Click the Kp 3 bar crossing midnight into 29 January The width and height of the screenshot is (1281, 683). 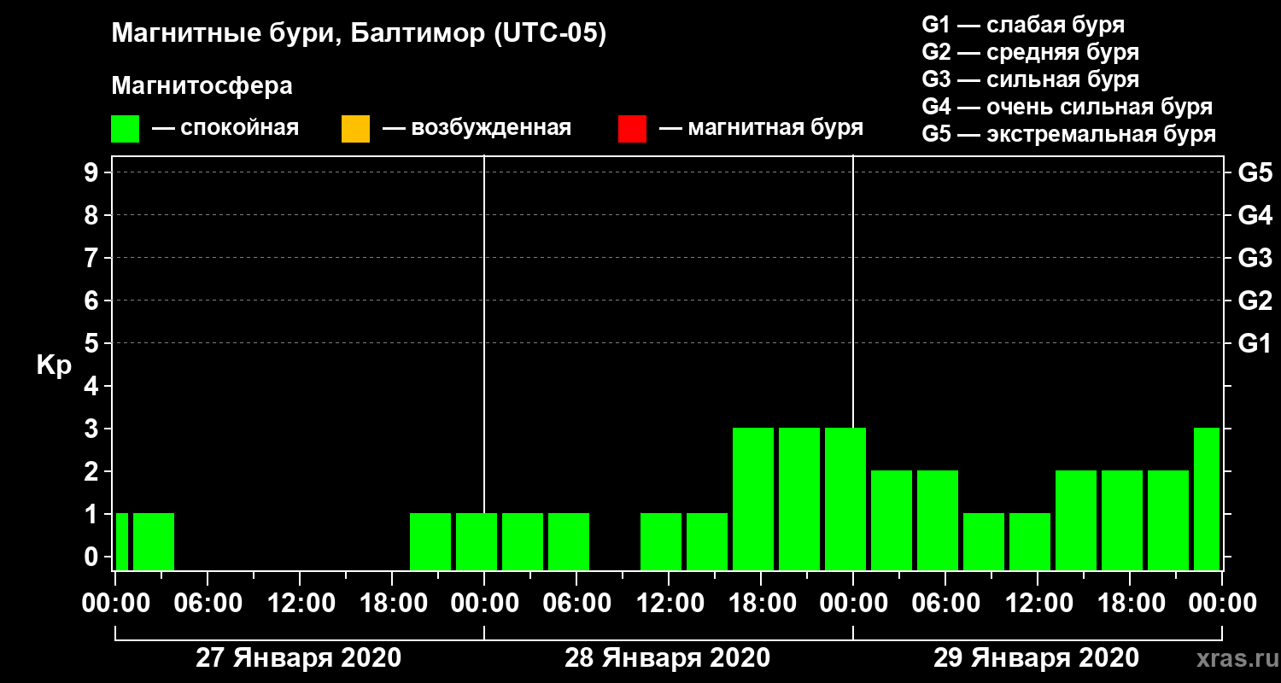pos(845,499)
